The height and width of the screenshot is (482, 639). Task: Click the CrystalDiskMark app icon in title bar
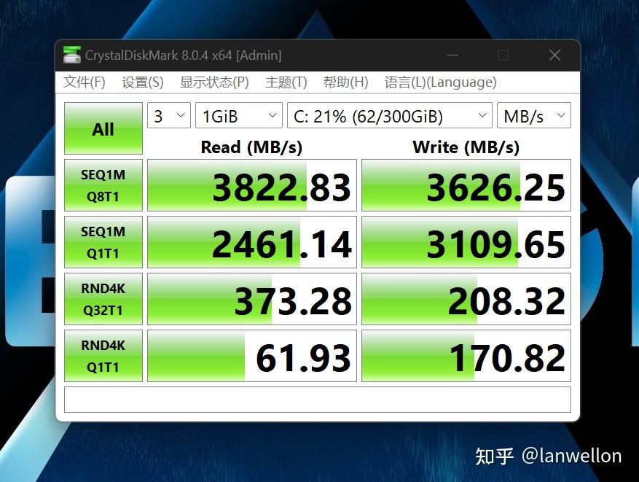click(71, 55)
